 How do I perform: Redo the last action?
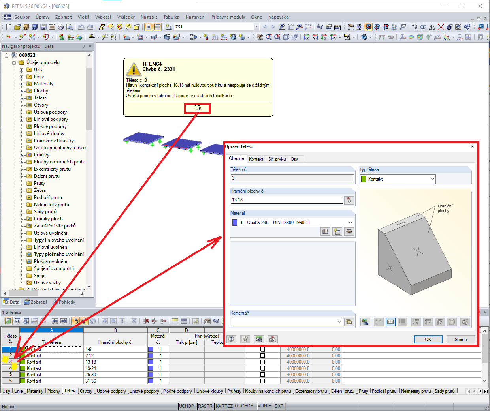pos(90,27)
